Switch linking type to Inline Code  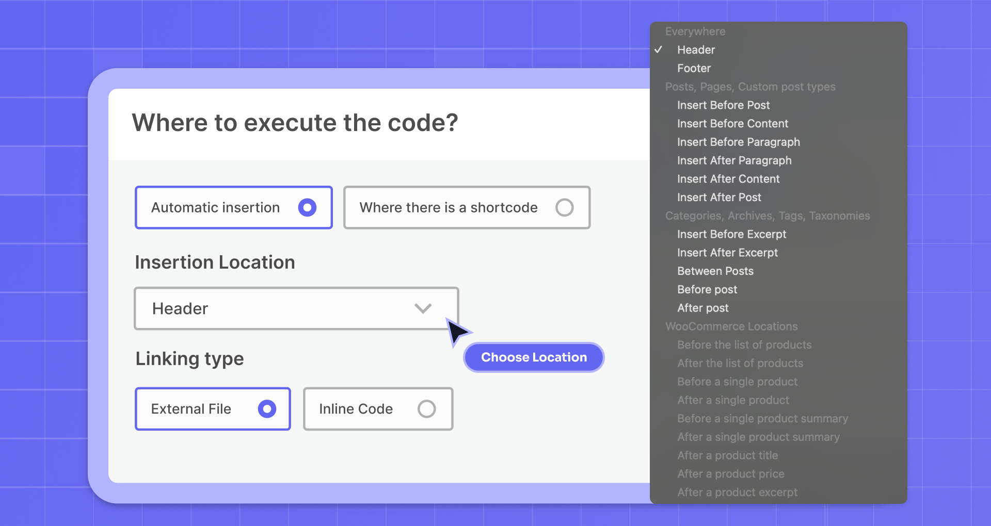tap(426, 409)
